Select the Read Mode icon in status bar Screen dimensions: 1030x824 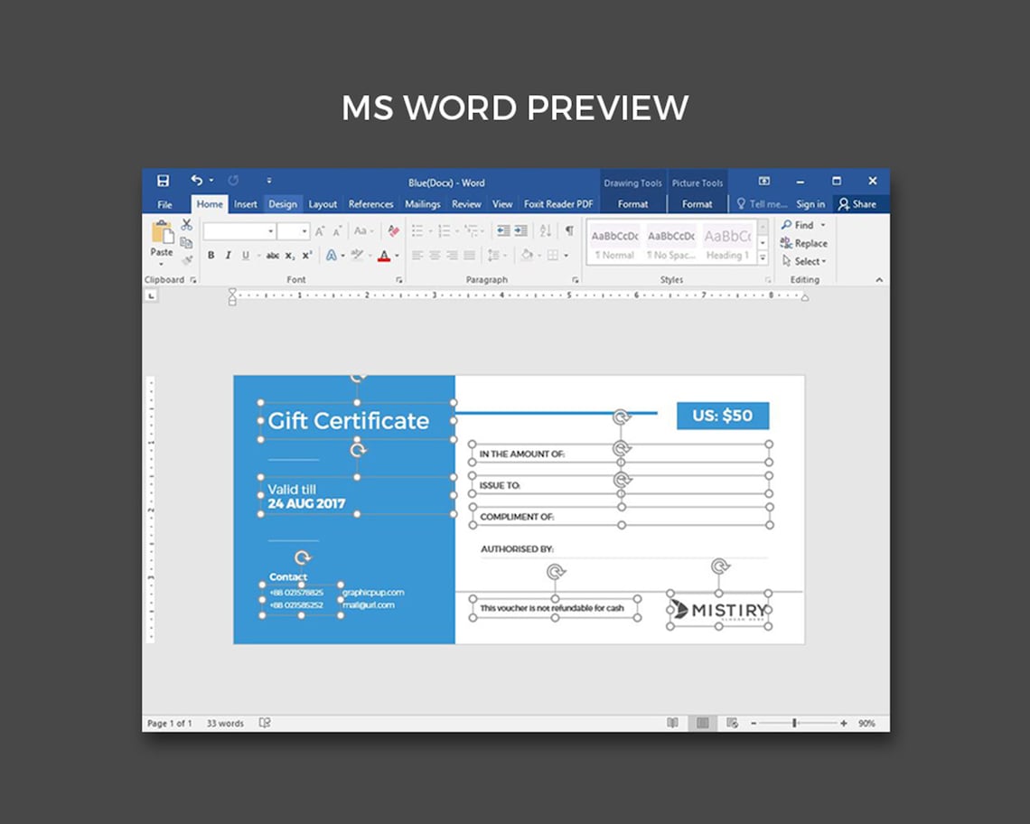pos(672,723)
